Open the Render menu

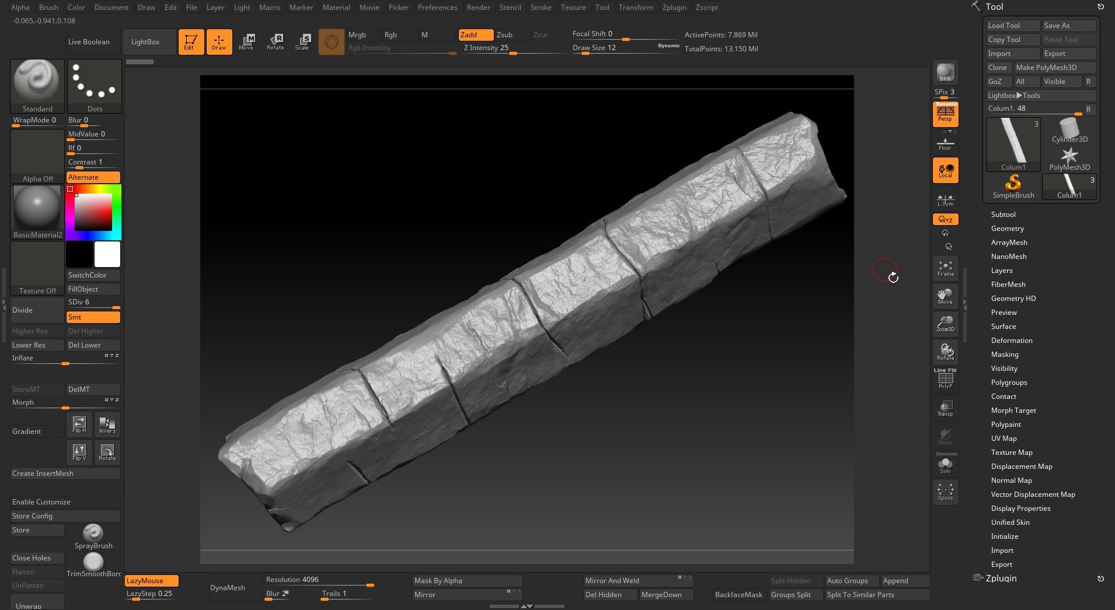point(478,8)
